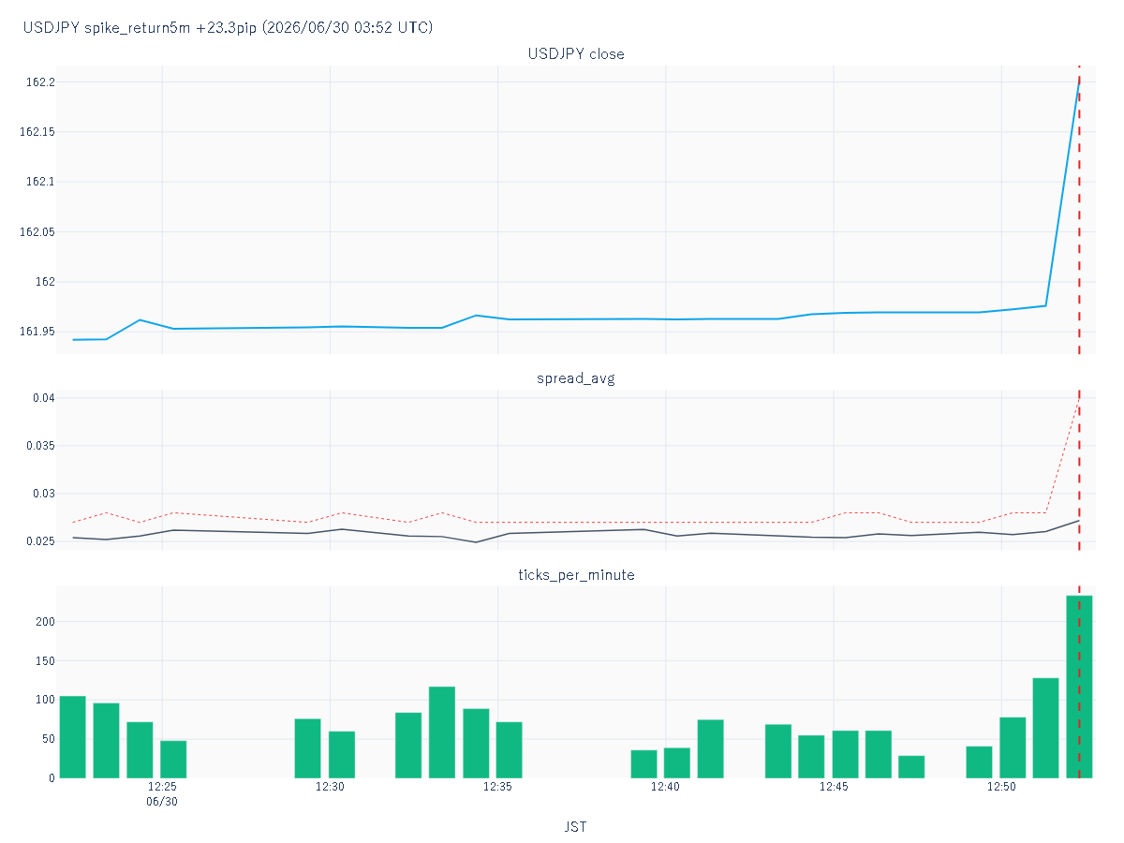Click the tallest tick bar at 12:52
The width and height of the screenshot is (1124, 843).
tap(1079, 687)
